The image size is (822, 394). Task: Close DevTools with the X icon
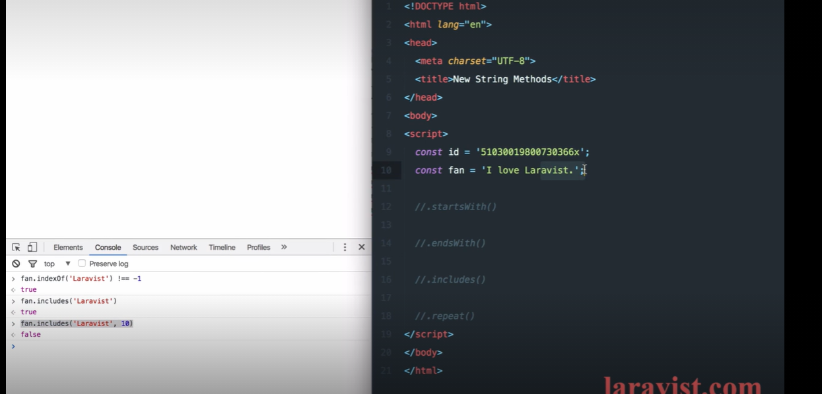coord(361,247)
